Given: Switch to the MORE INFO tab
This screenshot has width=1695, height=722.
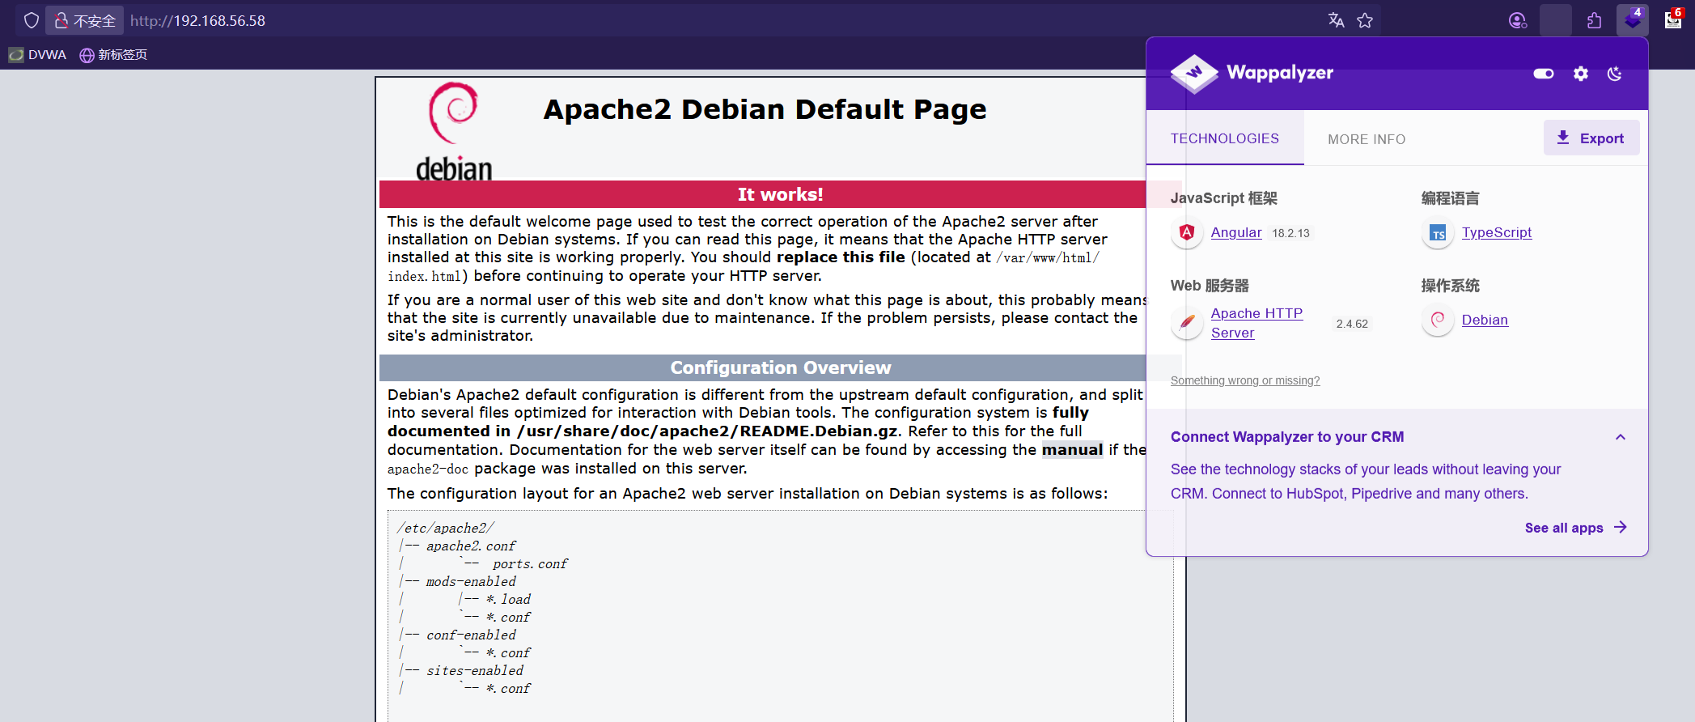Looking at the screenshot, I should (1366, 139).
